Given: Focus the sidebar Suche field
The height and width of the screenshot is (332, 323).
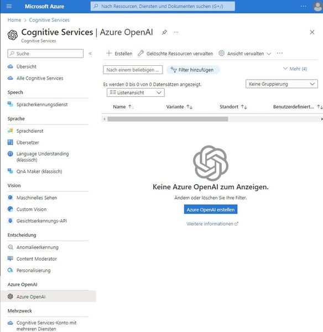Looking at the screenshot, I should pos(45,53).
